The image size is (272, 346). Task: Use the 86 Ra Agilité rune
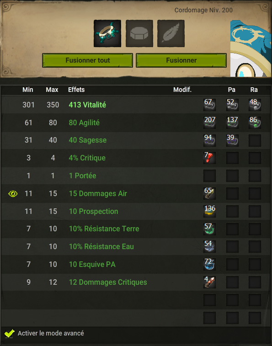point(255,122)
